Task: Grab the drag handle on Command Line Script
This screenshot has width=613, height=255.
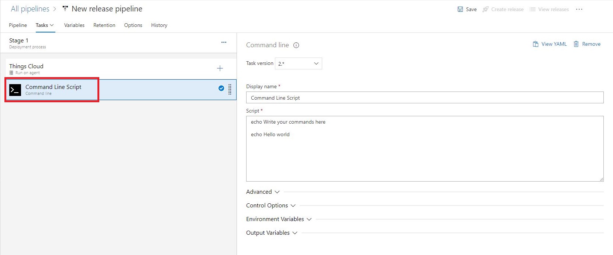Action: [x=230, y=89]
